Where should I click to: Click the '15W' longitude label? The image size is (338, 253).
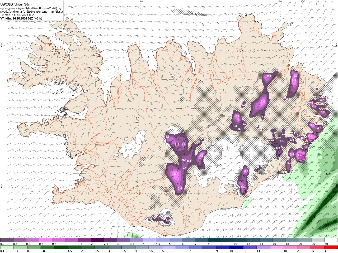pos(280,1)
